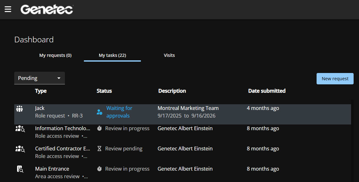359x182 pixels.
Task: Select the Jack role request people icon
Action: (x=19, y=108)
